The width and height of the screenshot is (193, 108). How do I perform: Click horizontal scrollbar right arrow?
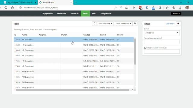tap(132, 90)
